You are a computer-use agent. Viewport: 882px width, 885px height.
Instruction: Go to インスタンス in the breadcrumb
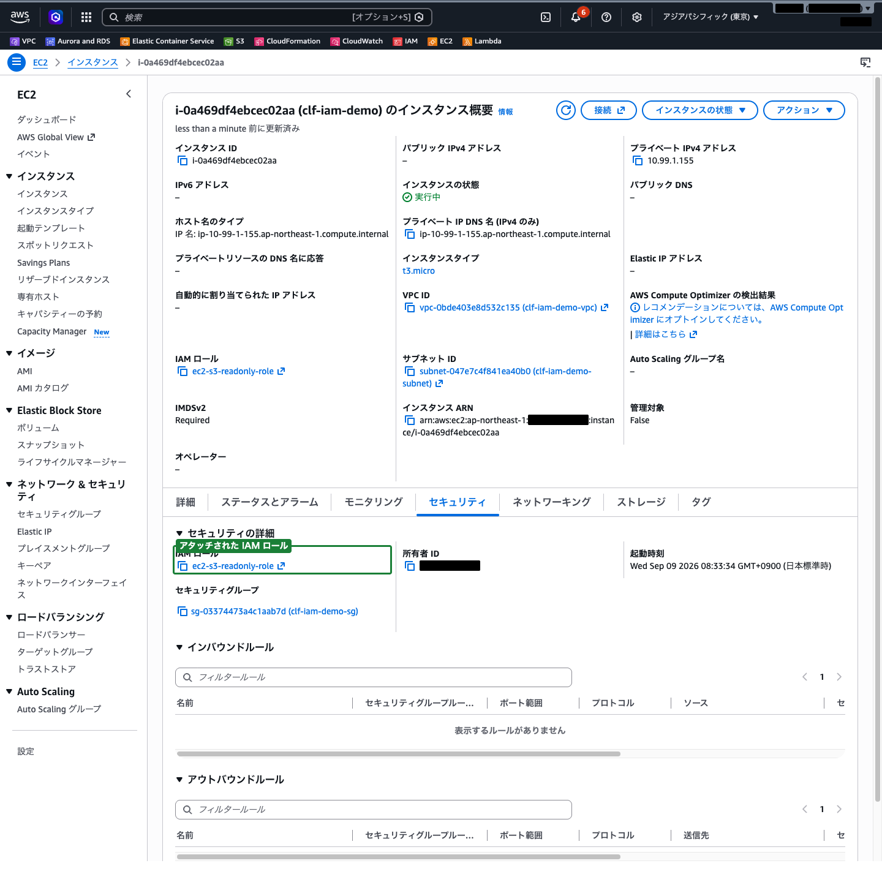pos(92,62)
